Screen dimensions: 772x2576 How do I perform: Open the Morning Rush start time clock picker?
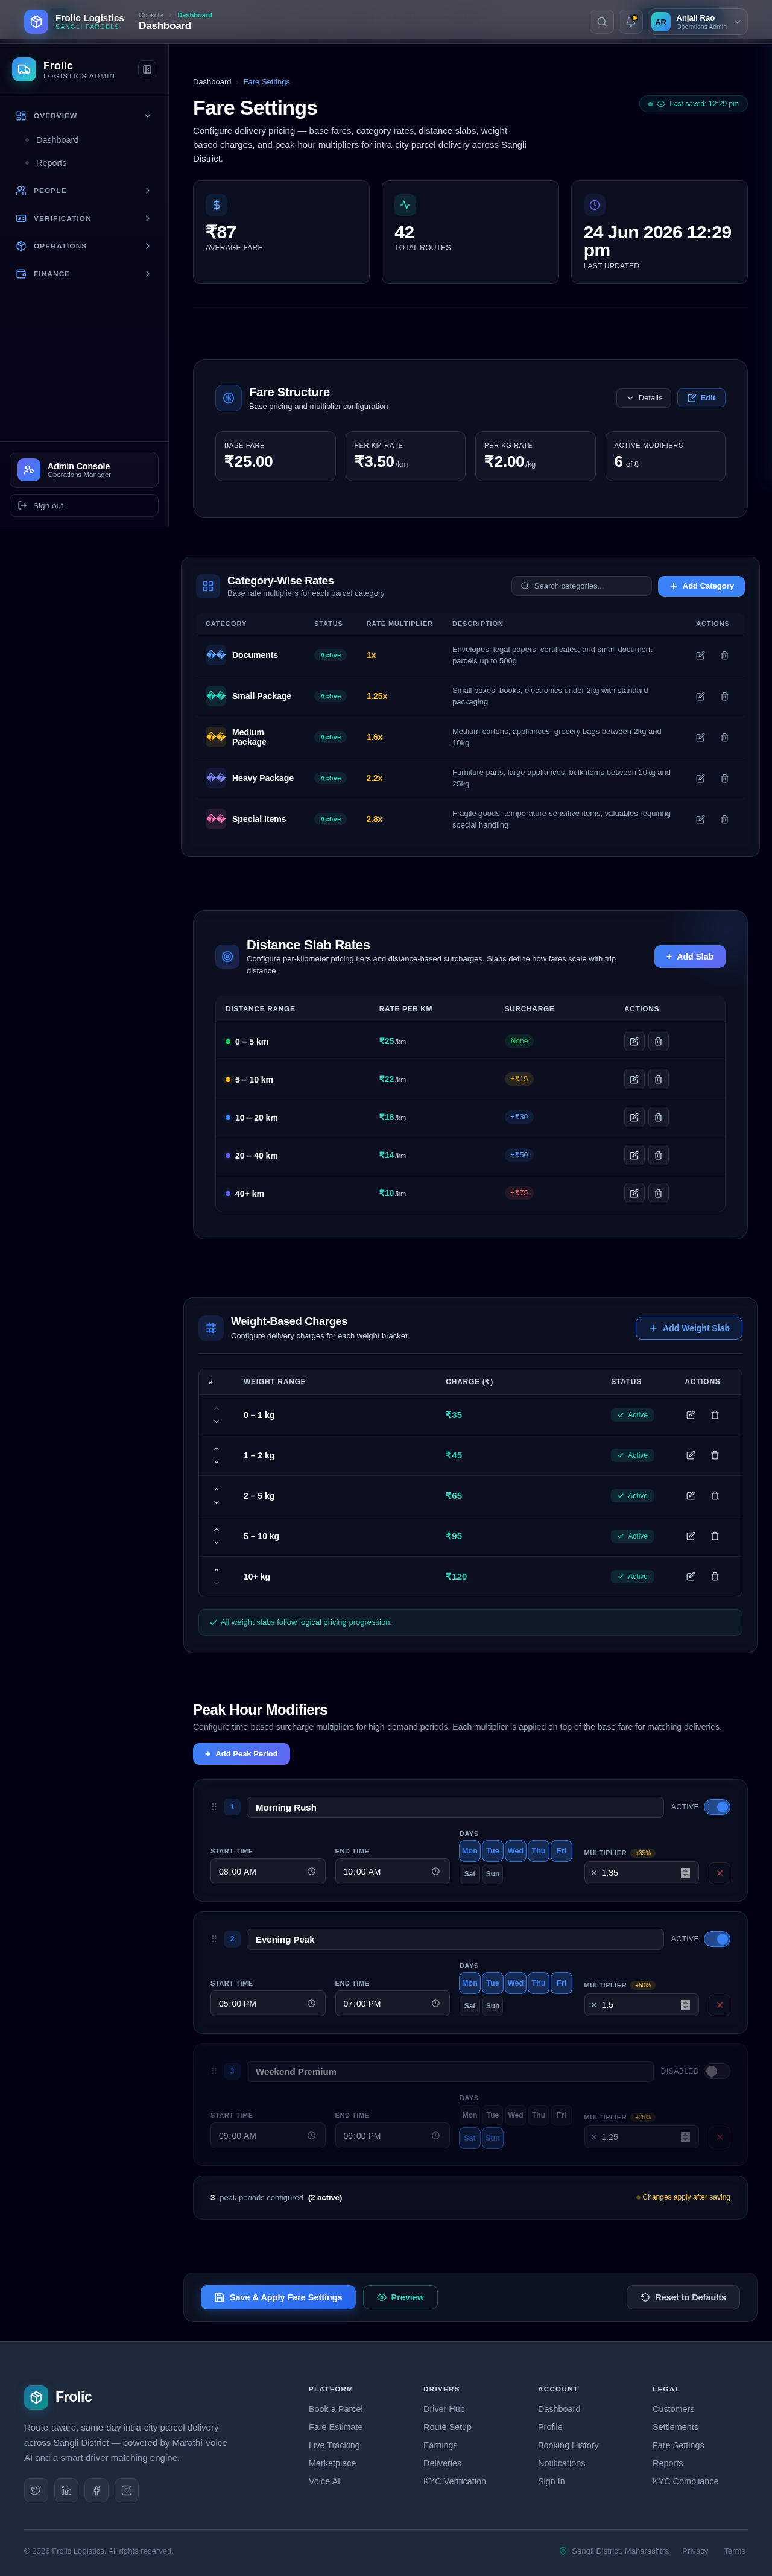click(311, 1871)
